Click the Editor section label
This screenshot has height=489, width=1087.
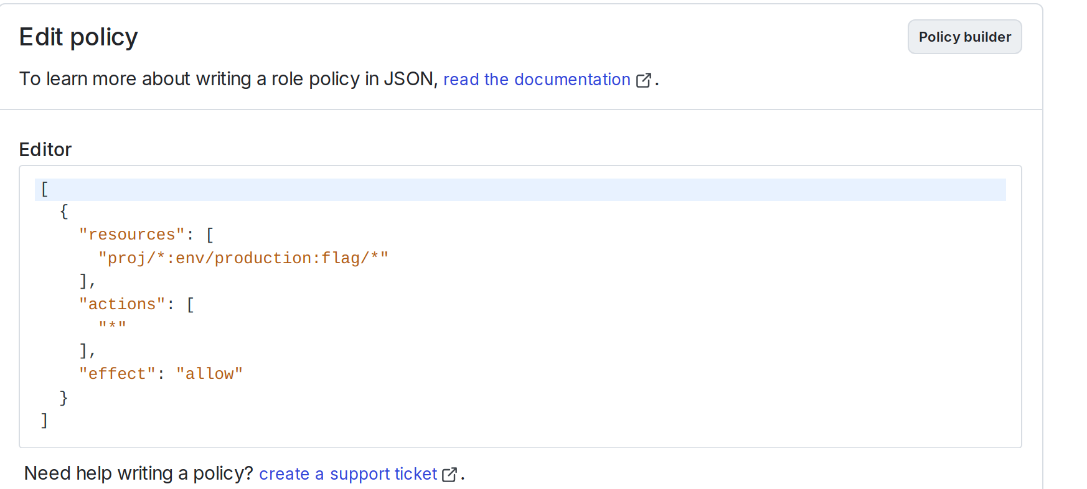[x=45, y=149]
